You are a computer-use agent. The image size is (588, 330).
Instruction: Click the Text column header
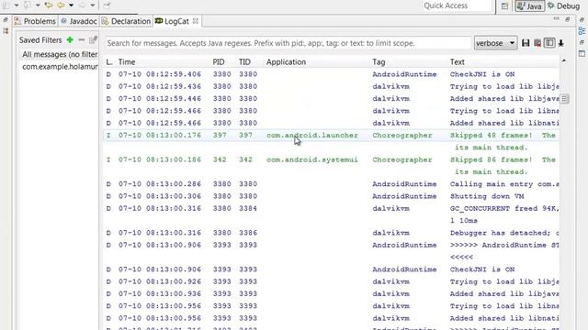[458, 62]
